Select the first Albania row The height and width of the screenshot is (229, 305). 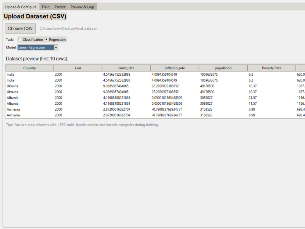tap(155, 98)
